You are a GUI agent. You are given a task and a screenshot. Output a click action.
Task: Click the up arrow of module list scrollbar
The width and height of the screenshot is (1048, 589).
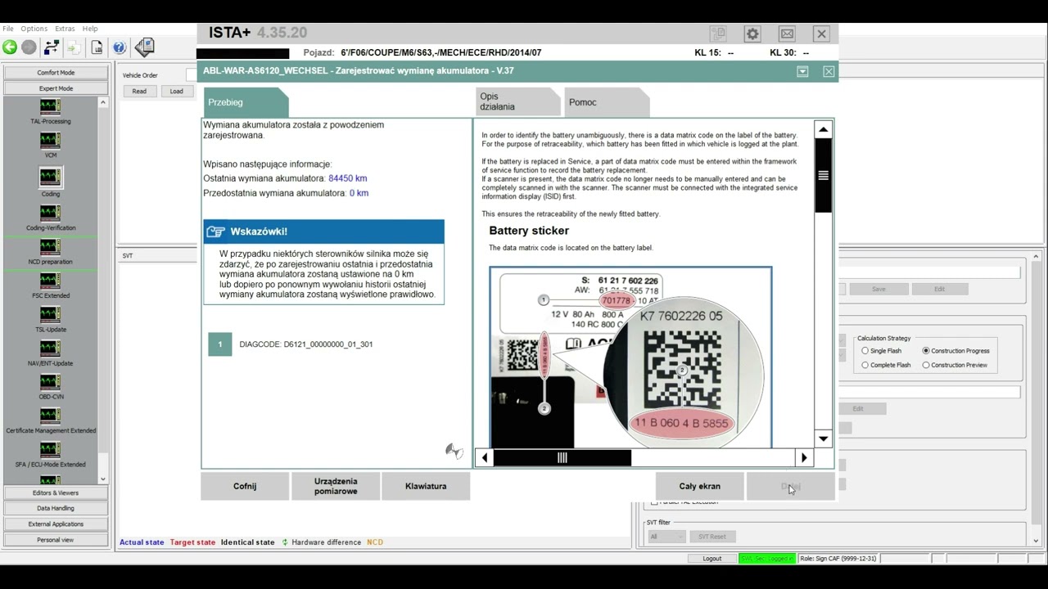tap(102, 102)
